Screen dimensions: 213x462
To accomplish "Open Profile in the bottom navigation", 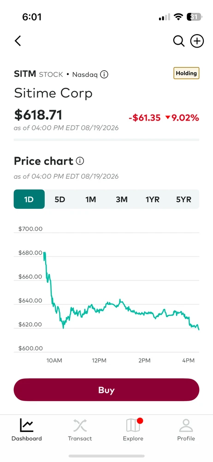I will (186, 430).
